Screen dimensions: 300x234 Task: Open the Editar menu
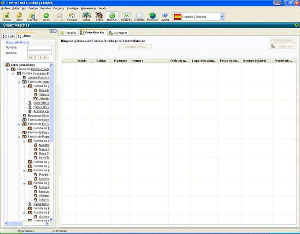coord(16,8)
